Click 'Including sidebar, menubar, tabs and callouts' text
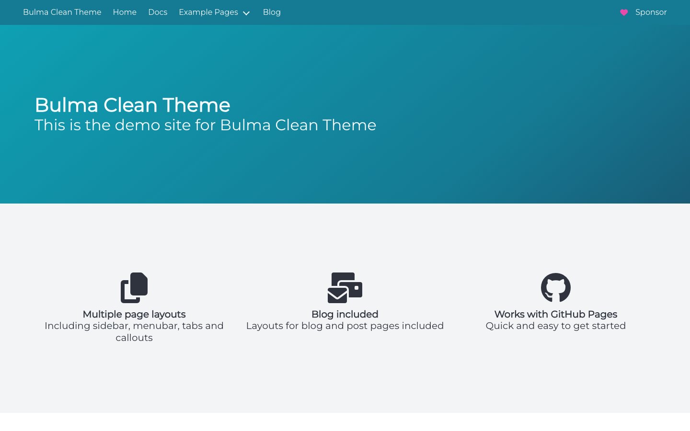This screenshot has height=431, width=690. coord(134,331)
